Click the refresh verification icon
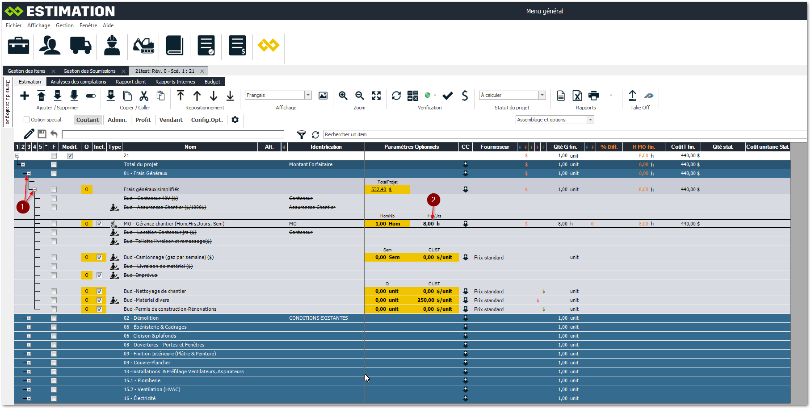The height and width of the screenshot is (409, 811). point(396,96)
